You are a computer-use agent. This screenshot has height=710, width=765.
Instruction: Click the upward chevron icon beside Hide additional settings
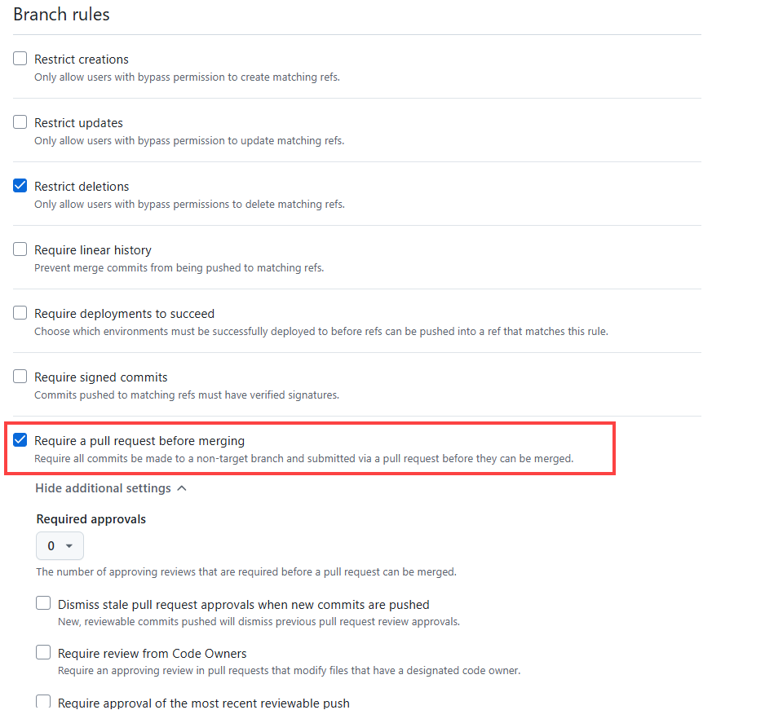click(x=181, y=487)
